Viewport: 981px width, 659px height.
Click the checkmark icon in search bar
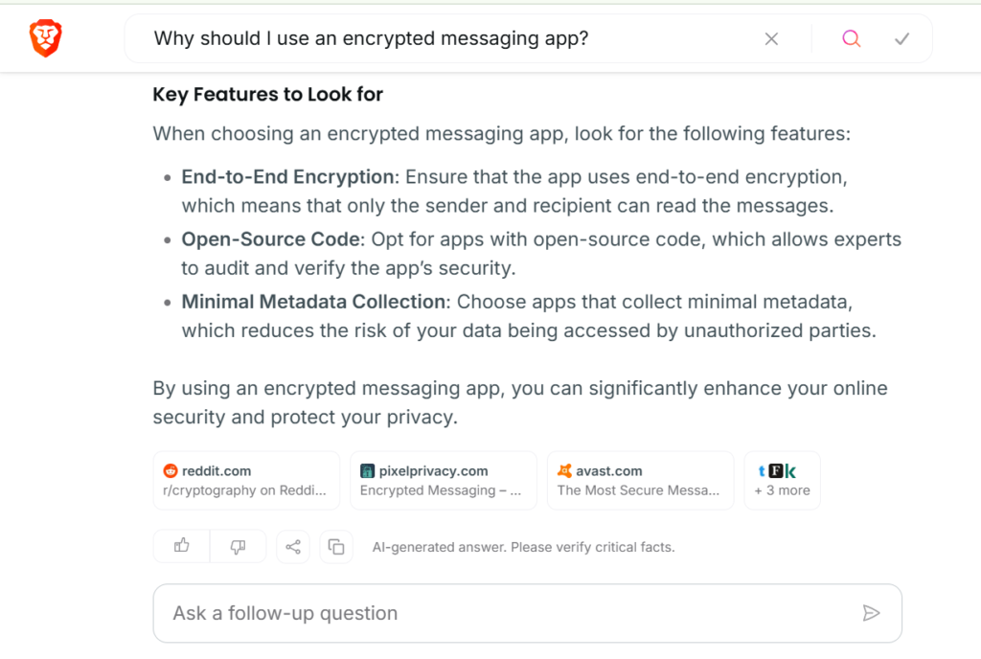coord(901,38)
